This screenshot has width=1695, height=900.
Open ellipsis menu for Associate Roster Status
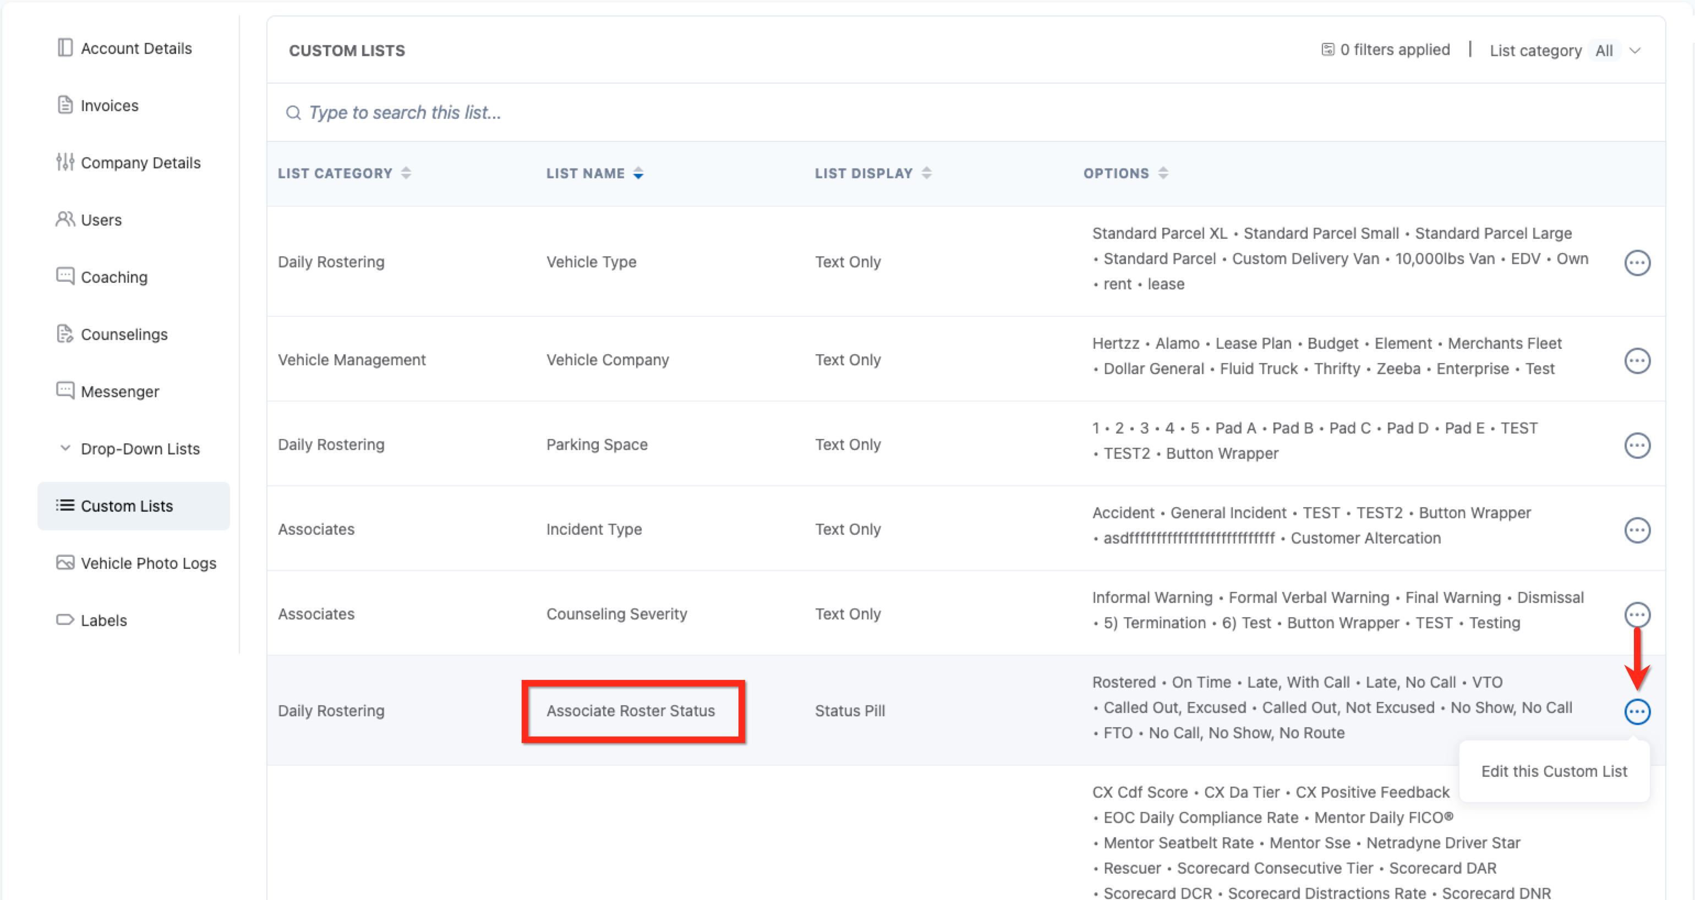coord(1637,711)
